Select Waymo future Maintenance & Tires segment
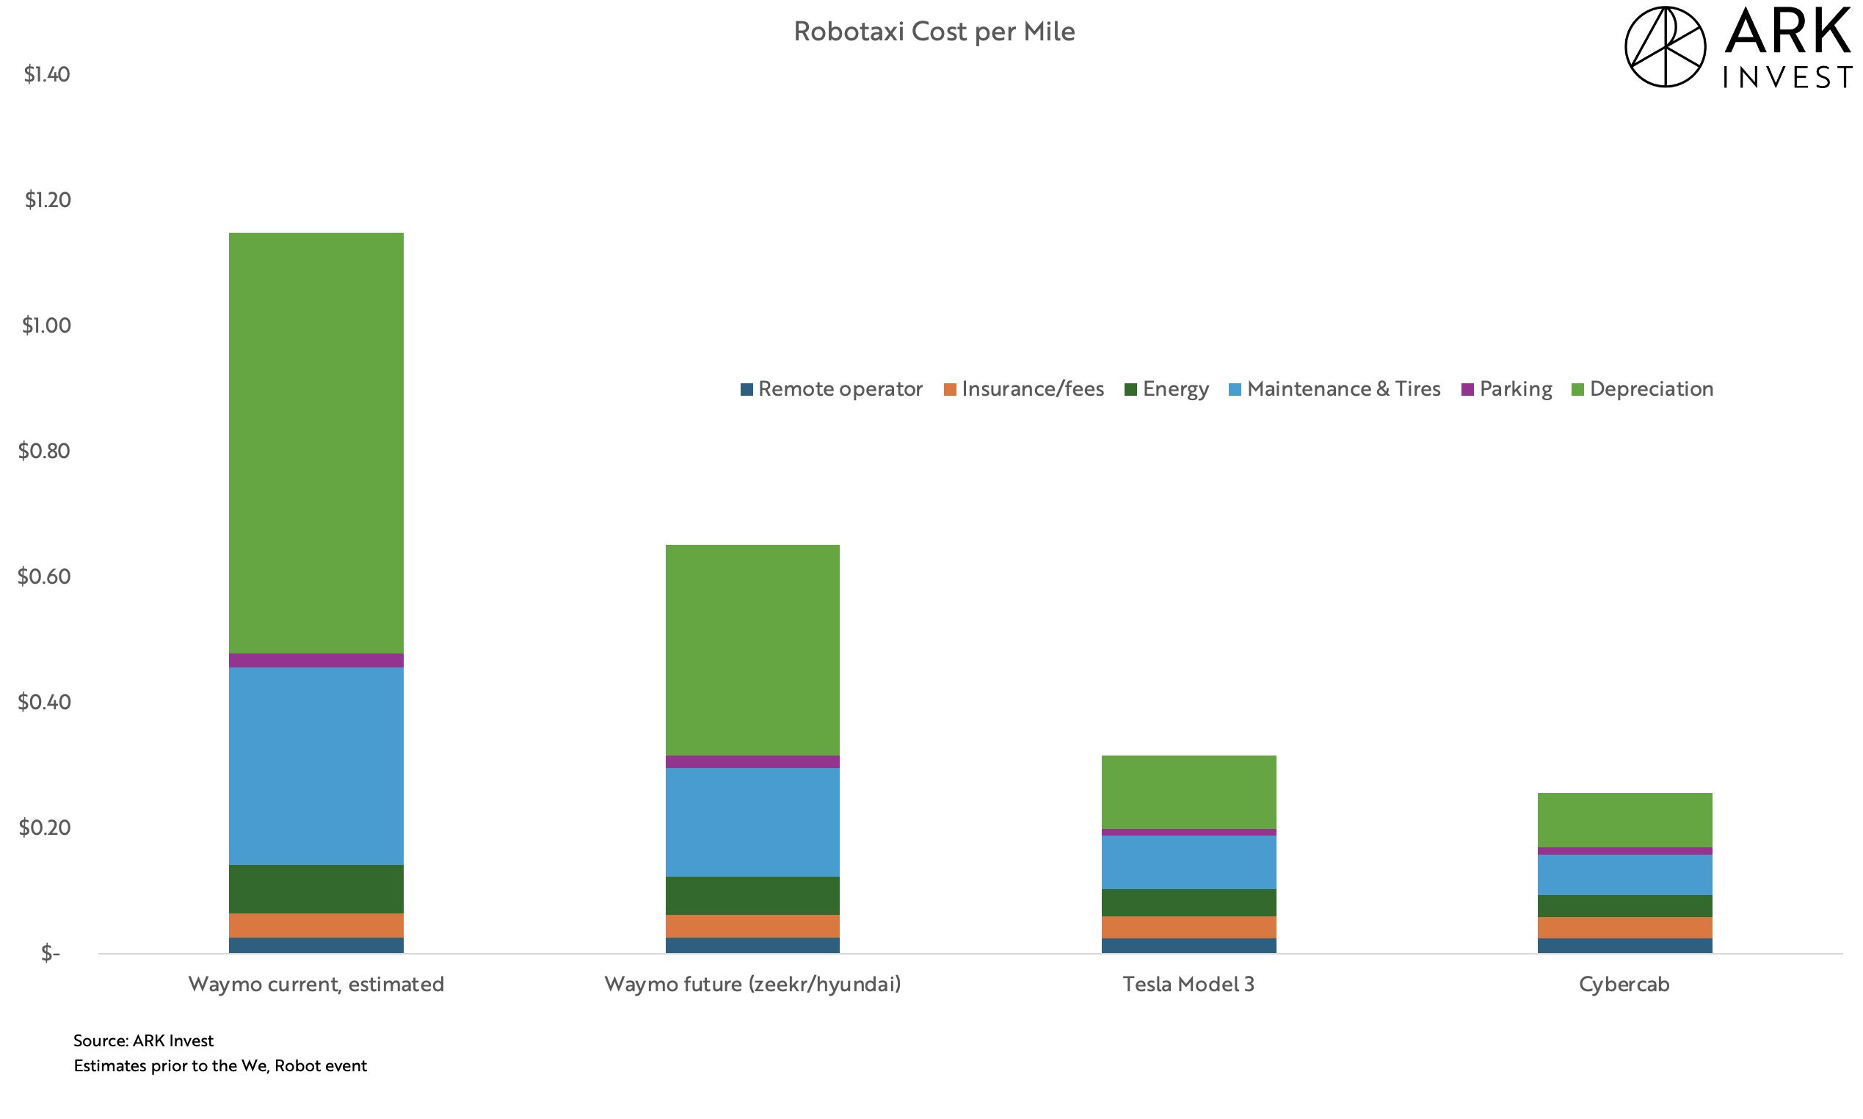This screenshot has height=1119, width=1863. 752,822
